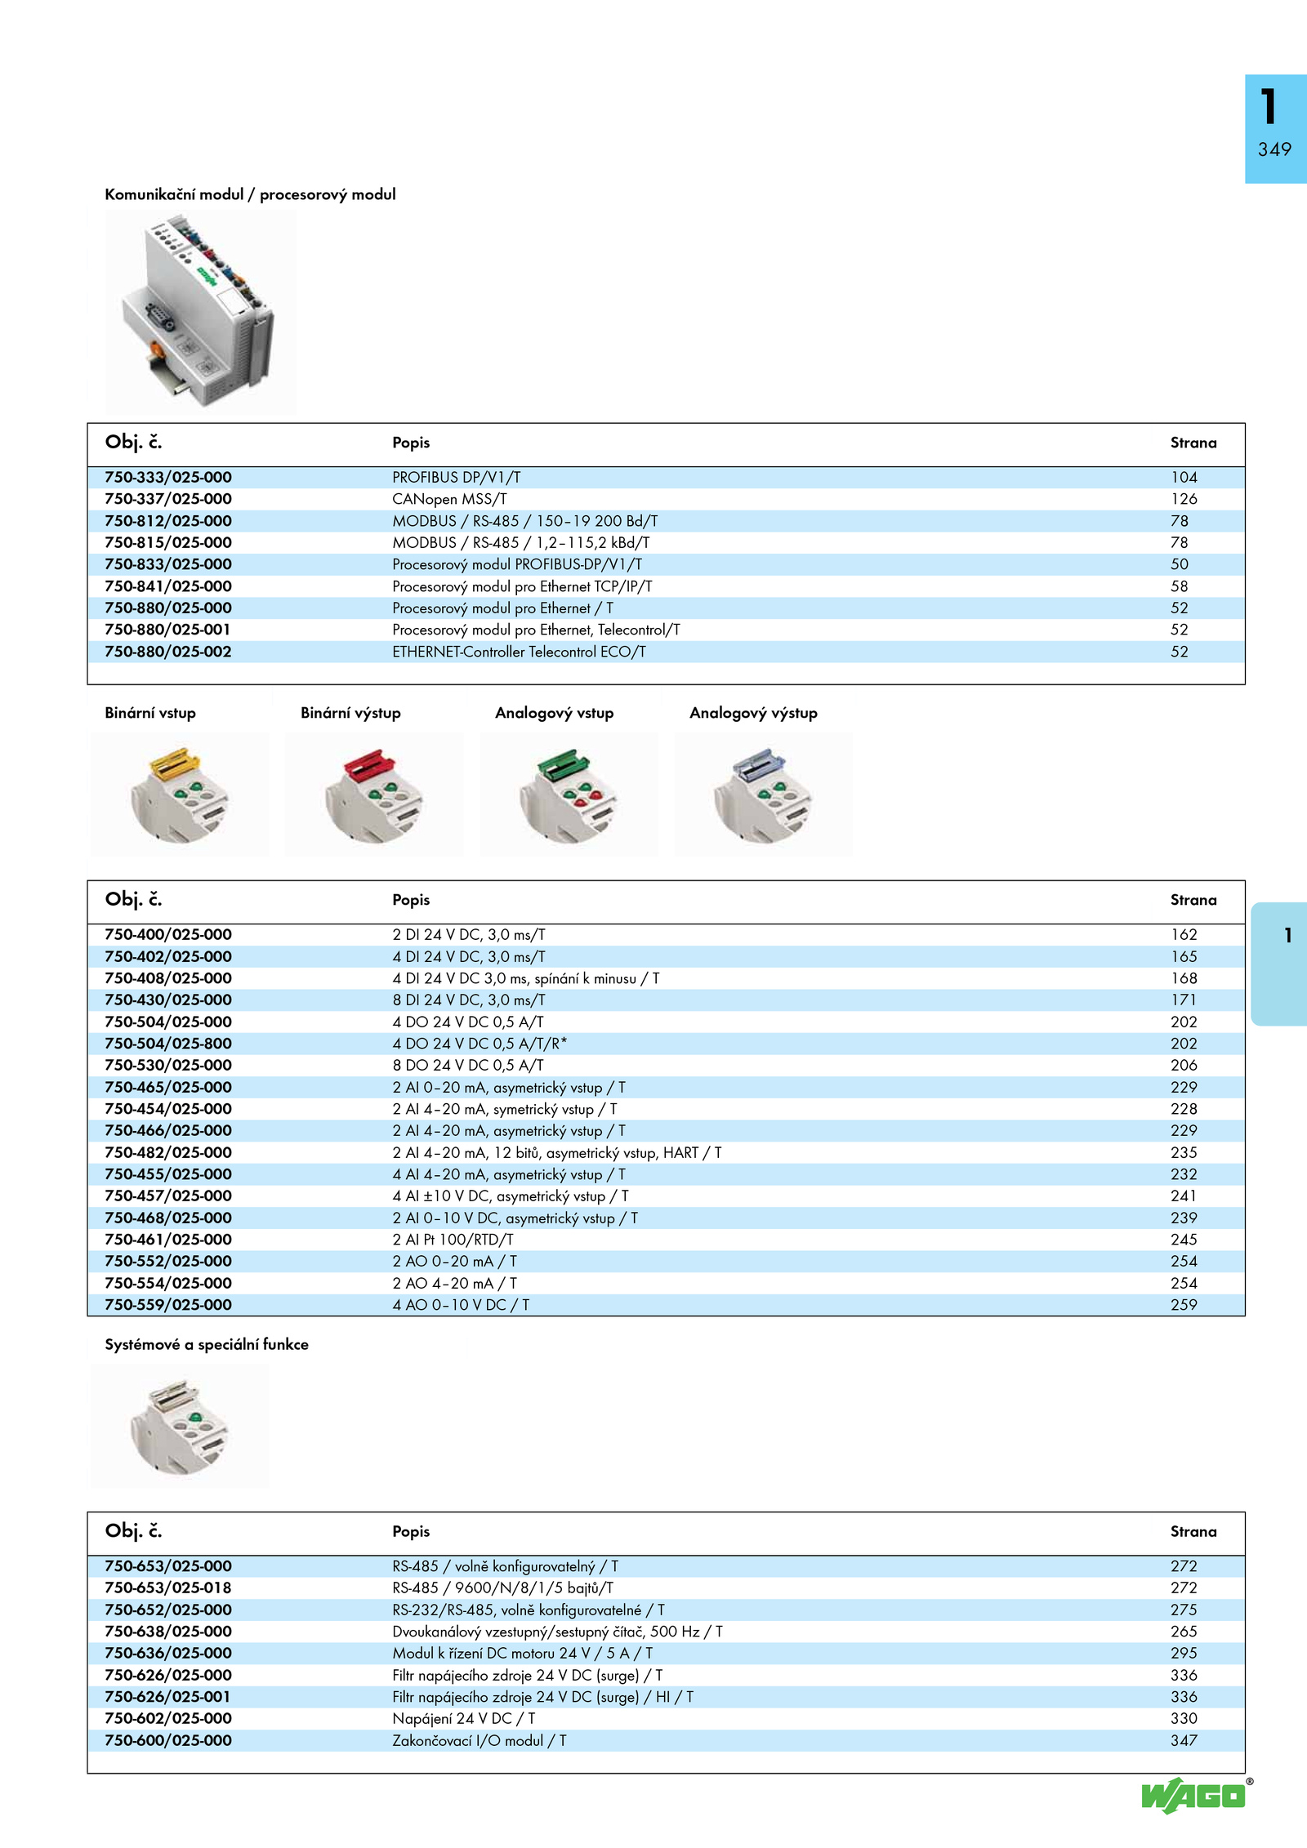This screenshot has width=1307, height=1848.
Task: Click description 4 DI 24 V DC, 3,0 ms/T
Action: pos(469,956)
